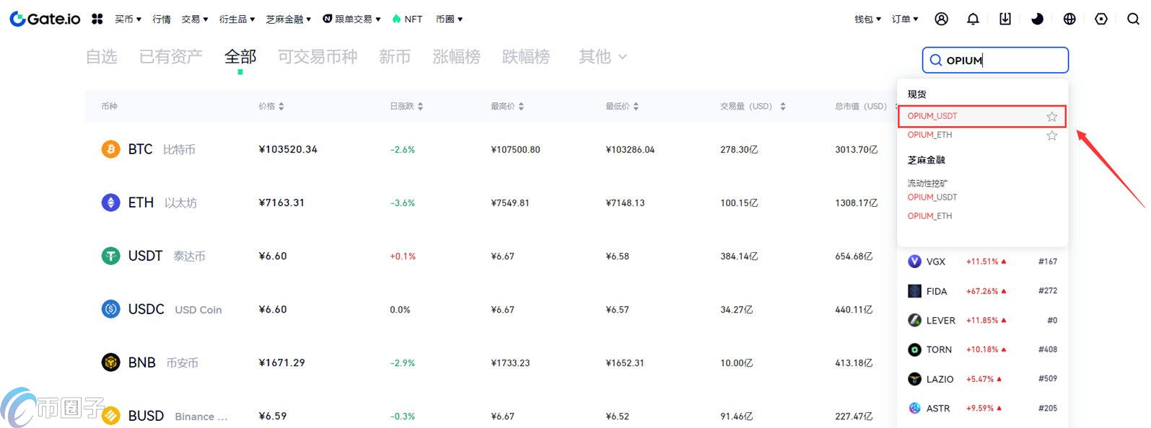
Task: Click the top-right search magnifier icon
Action: (1134, 19)
